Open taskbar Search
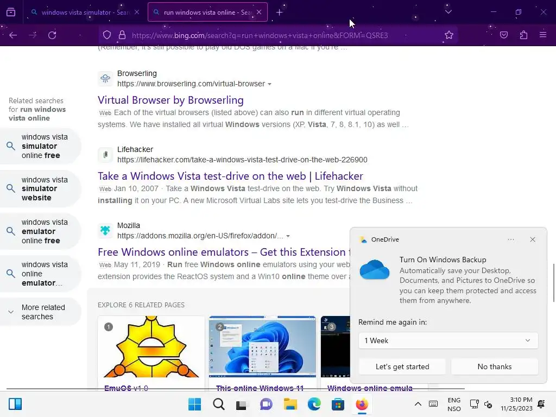This screenshot has height=417, width=556. [218, 404]
